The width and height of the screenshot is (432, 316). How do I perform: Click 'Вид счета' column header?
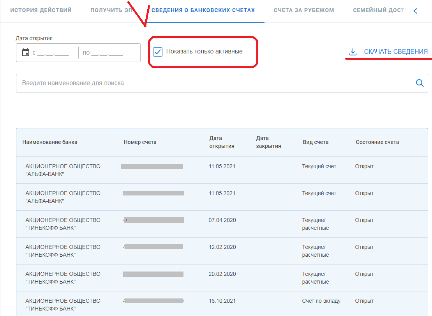(316, 142)
